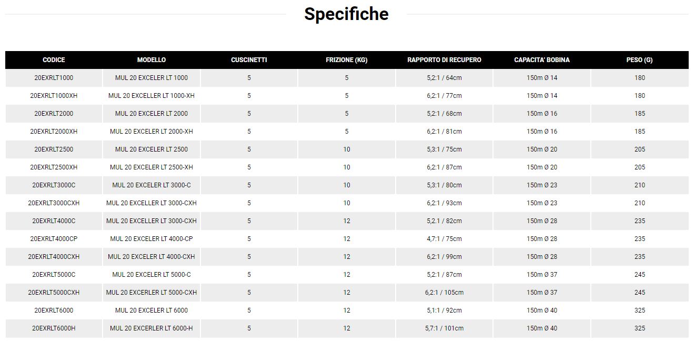
Task: Select the CUSCINETTI column header
Action: coord(249,60)
